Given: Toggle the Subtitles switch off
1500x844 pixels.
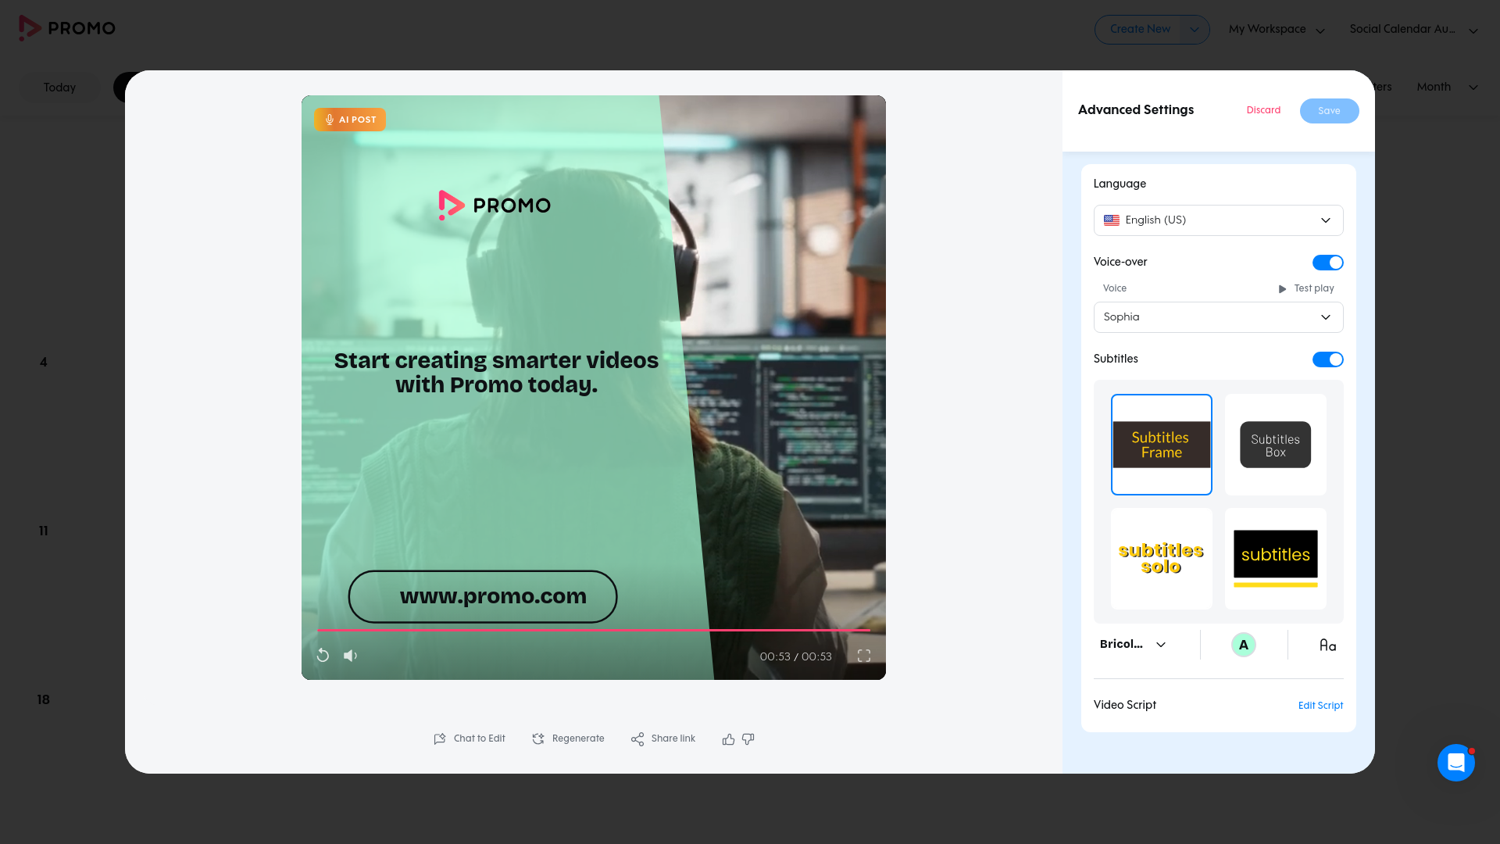Looking at the screenshot, I should click(x=1327, y=359).
